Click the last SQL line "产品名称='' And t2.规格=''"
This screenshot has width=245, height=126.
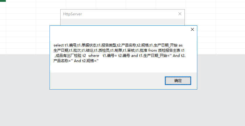pos(76,61)
